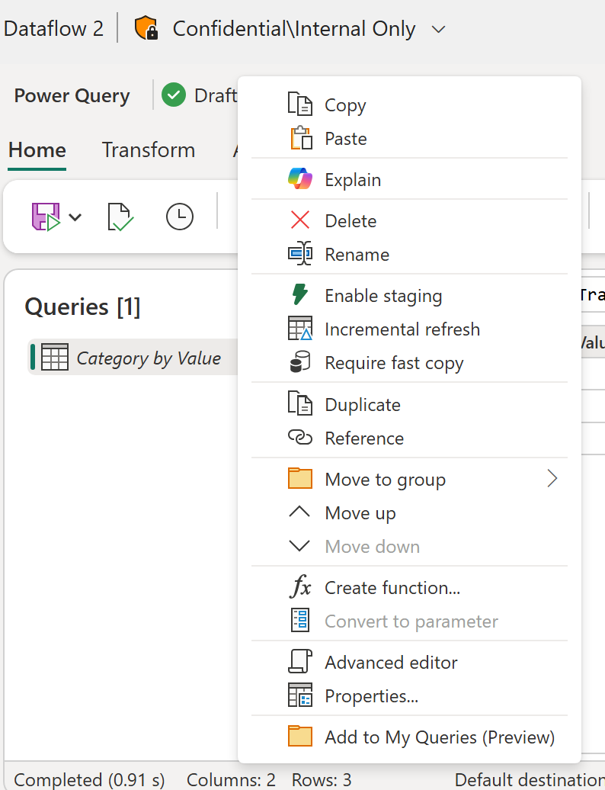Click the Duplicate icon
This screenshot has height=790, width=605.
point(300,403)
